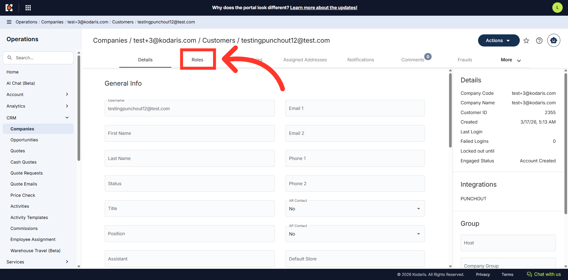Click the Status field
Screen dimensions: 568x280
(x=190, y=183)
